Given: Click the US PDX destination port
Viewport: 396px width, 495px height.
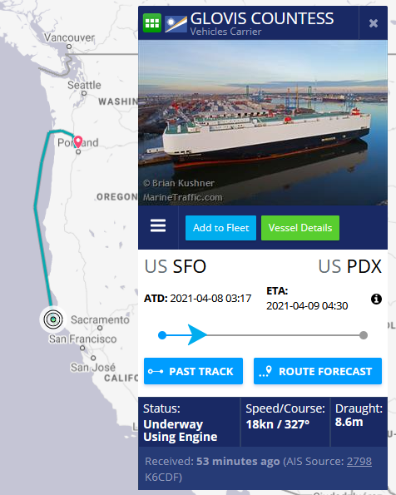Looking at the screenshot, I should coord(350,266).
